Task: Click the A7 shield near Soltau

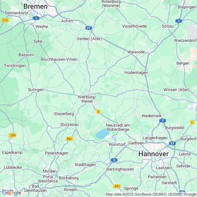Action: (179, 21)
